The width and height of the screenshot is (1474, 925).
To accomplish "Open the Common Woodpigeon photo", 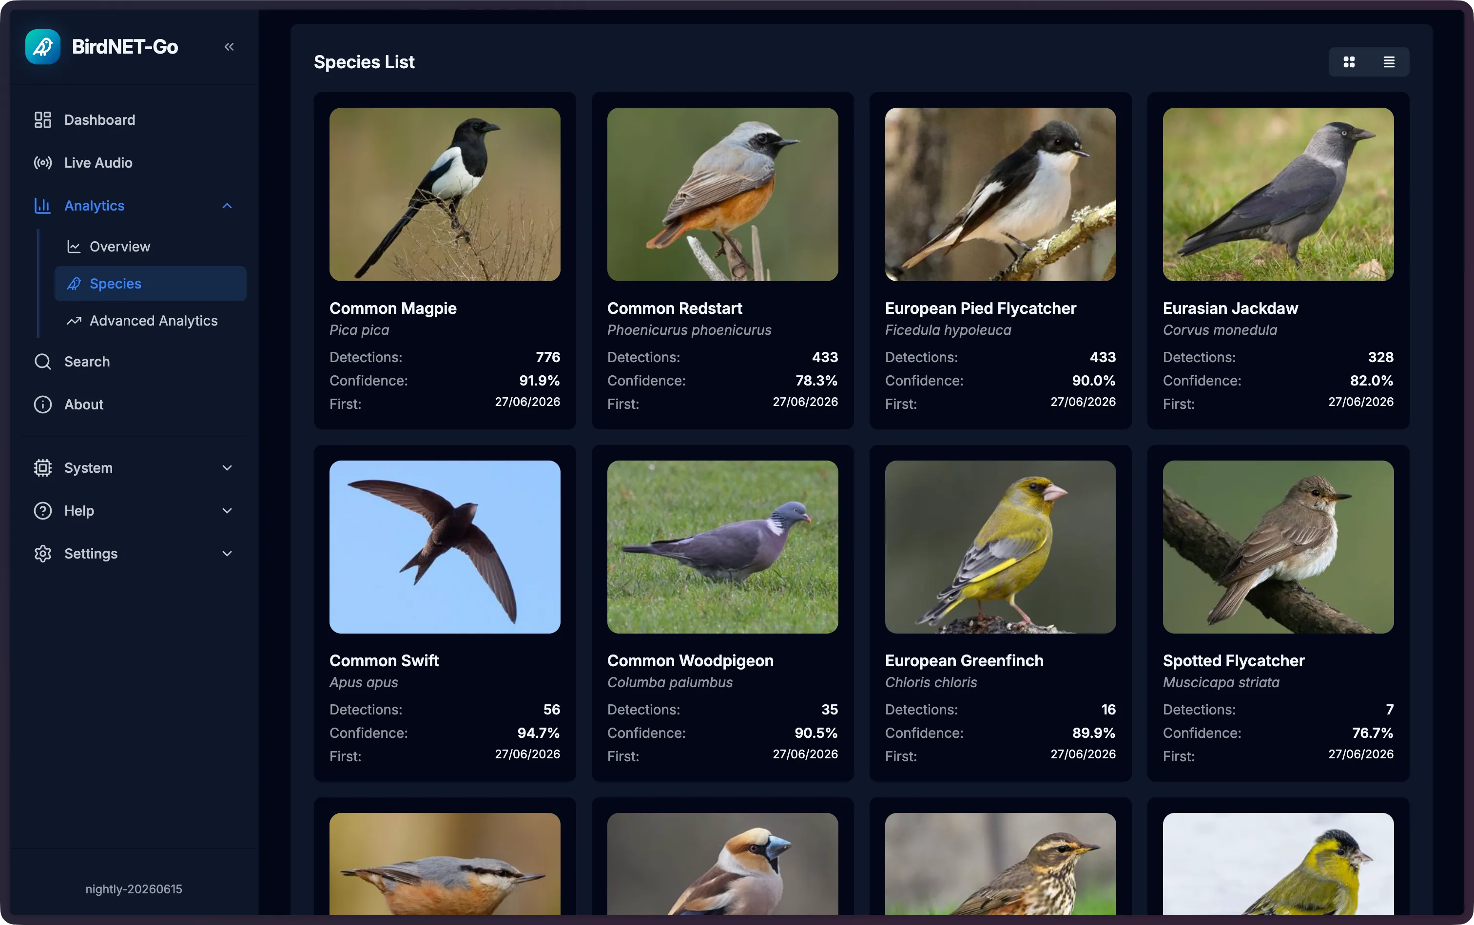I will click(723, 547).
